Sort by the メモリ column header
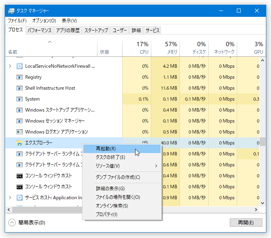 [165, 48]
